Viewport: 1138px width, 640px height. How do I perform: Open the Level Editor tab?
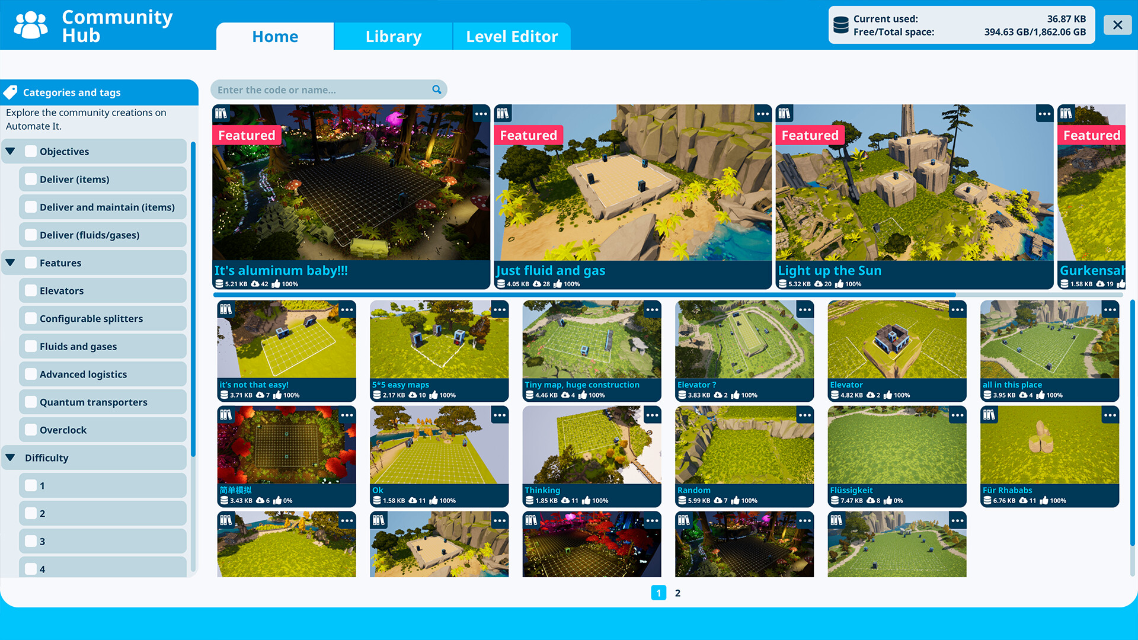point(512,36)
